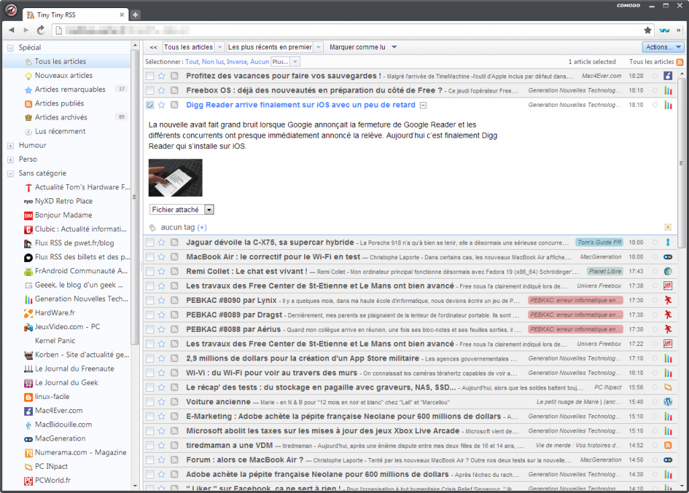Image resolution: width=689 pixels, height=493 pixels.
Task: Click the 'Non lus' select link
Action: click(x=213, y=62)
